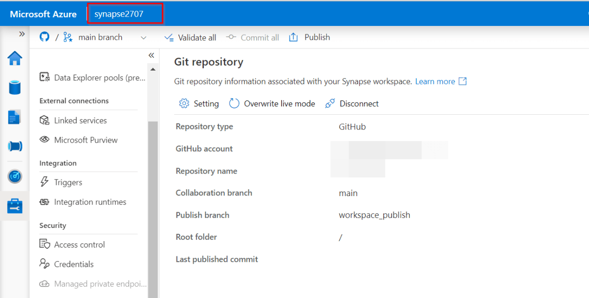Click the Data Explorer pools icon
Screen dimensions: 589x298
click(45, 77)
